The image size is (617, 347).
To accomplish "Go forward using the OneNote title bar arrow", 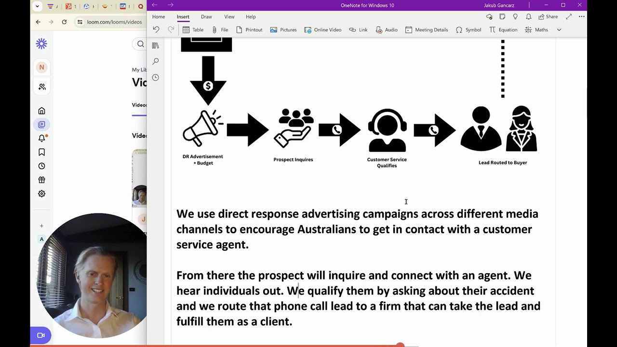I will [x=170, y=5].
